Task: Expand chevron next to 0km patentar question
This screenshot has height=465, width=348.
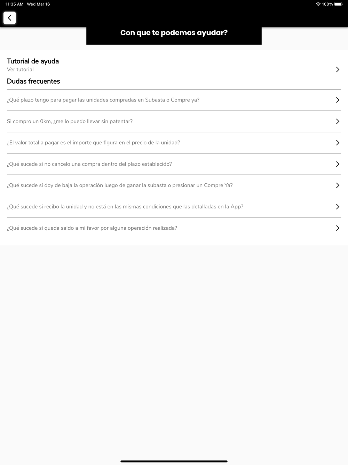Action: (337, 121)
